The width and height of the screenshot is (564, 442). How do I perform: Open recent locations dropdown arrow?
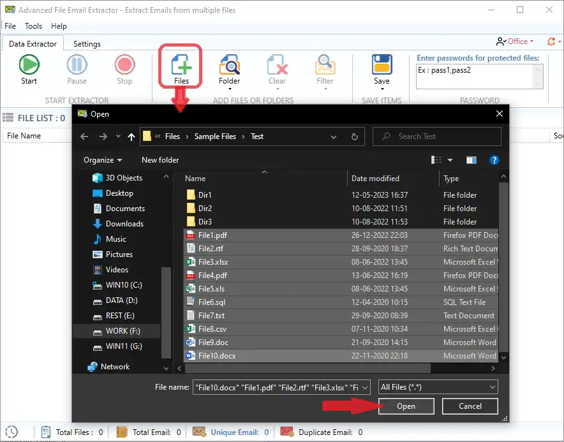pyautogui.click(x=118, y=136)
